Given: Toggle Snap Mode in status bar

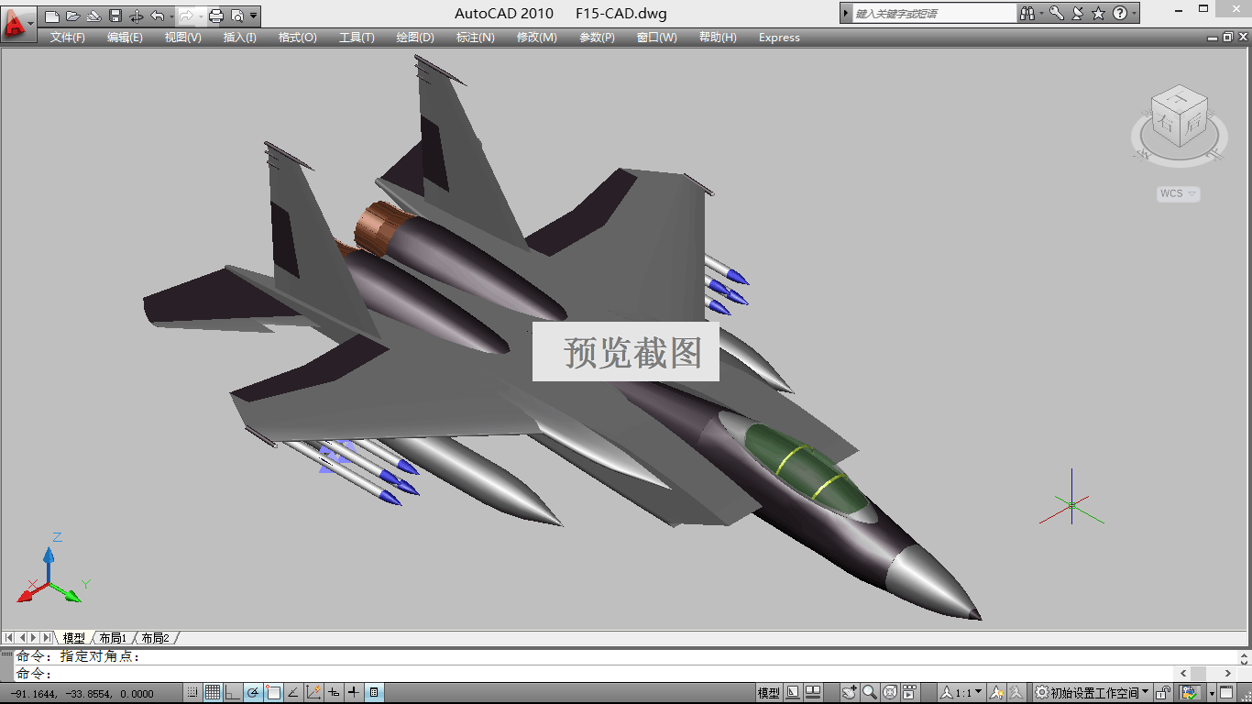Looking at the screenshot, I should pos(192,693).
